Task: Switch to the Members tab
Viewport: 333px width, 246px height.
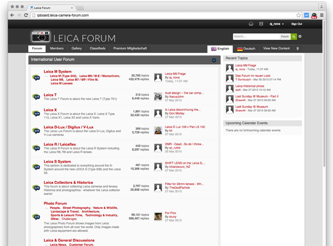Action: tap(57, 49)
